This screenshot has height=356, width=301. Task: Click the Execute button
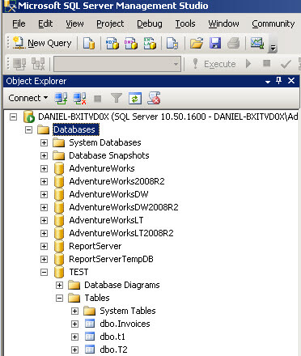point(214,64)
